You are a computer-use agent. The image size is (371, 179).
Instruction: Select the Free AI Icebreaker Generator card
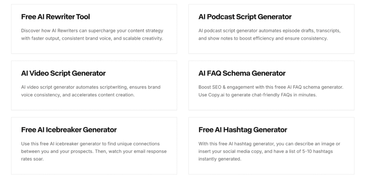tap(94, 146)
